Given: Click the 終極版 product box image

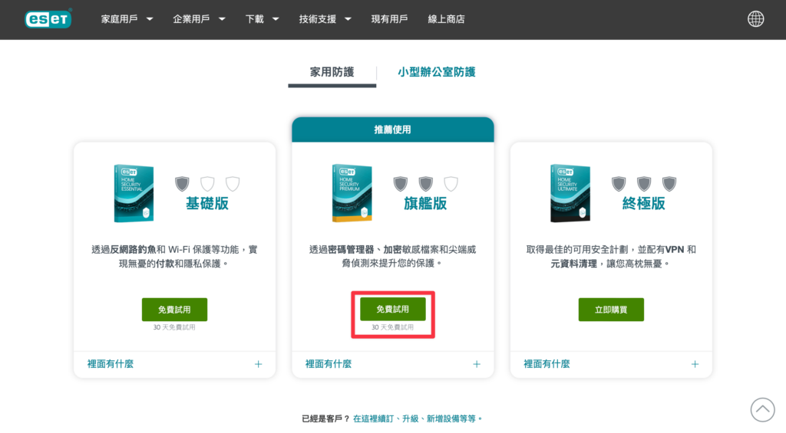Looking at the screenshot, I should pyautogui.click(x=570, y=193).
